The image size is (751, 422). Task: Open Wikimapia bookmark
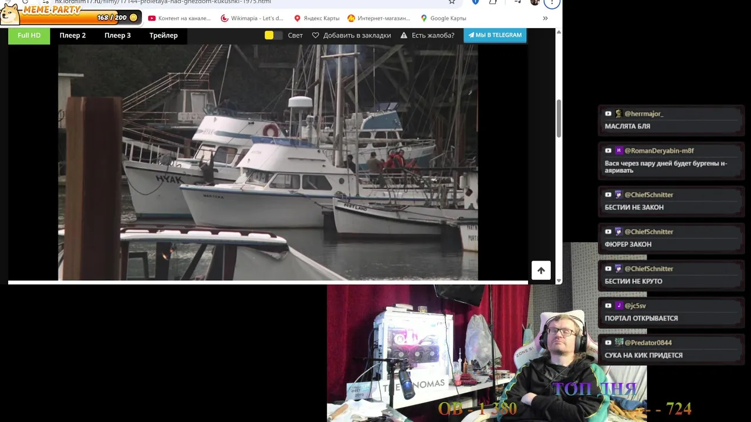(x=252, y=18)
